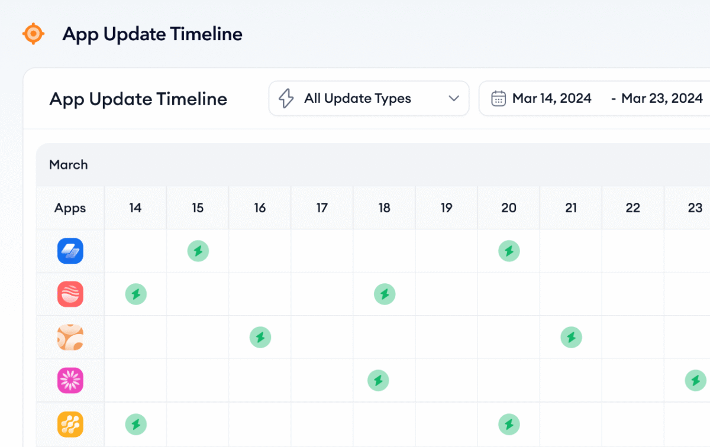Open orange blob app's update marker on March 21
710x447 pixels.
pyautogui.click(x=571, y=338)
